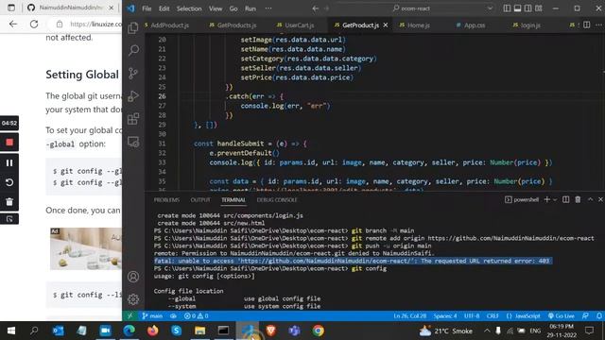Toggle the panel layout button
The height and width of the screenshot is (340, 605).
coord(517,8)
